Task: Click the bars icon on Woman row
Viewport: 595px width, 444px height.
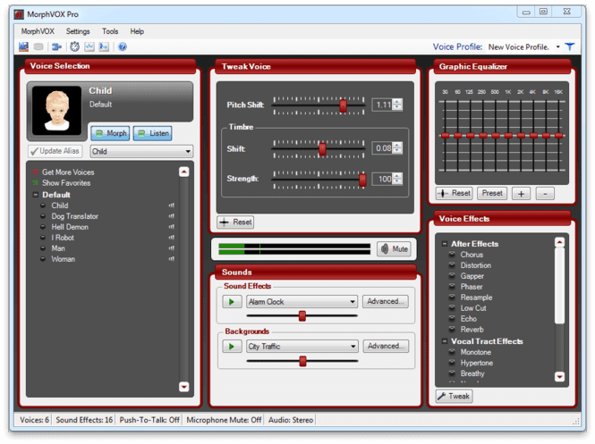Action: pos(172,259)
